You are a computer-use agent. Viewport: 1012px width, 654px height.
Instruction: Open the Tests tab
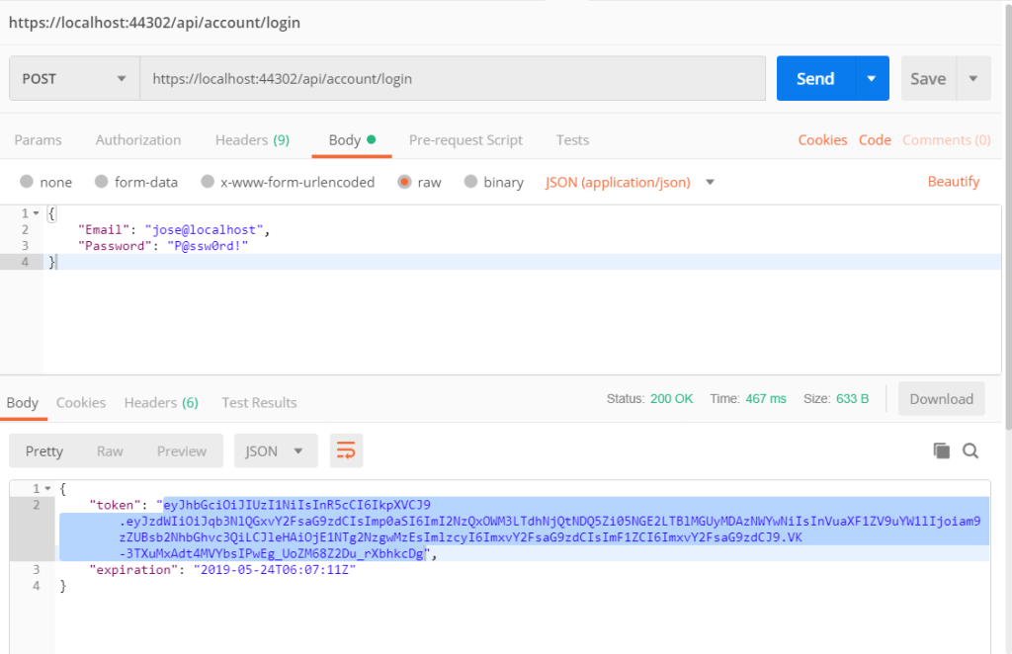[572, 139]
